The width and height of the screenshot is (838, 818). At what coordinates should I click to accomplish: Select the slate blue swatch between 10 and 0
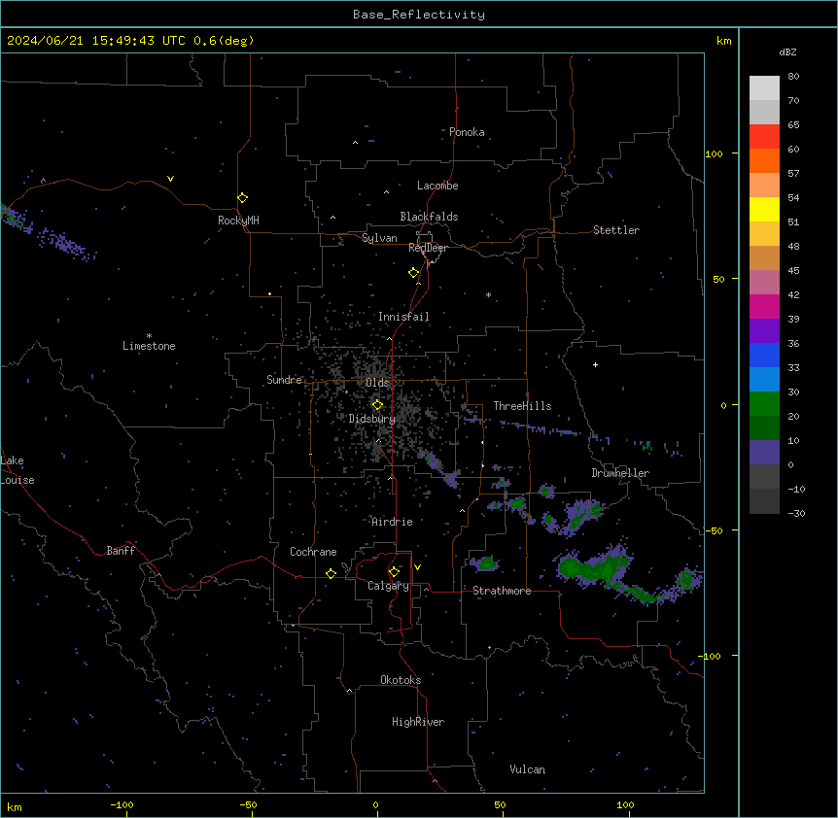click(x=764, y=453)
